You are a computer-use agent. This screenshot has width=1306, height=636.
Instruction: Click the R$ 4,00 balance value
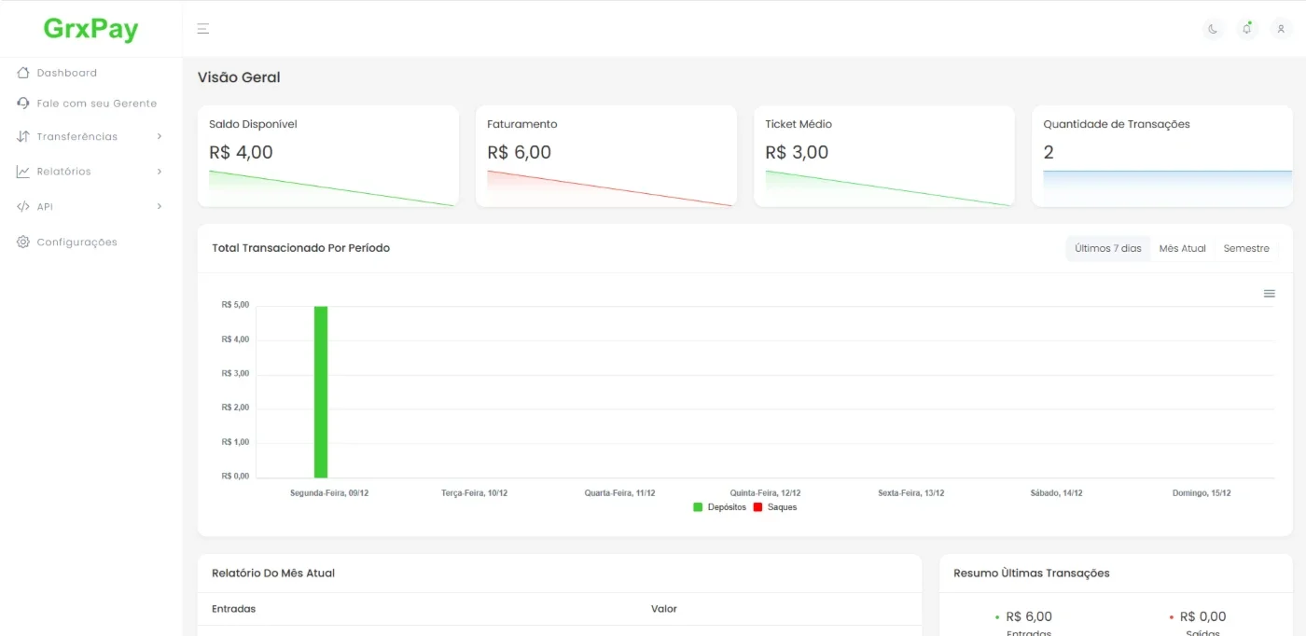pos(241,152)
